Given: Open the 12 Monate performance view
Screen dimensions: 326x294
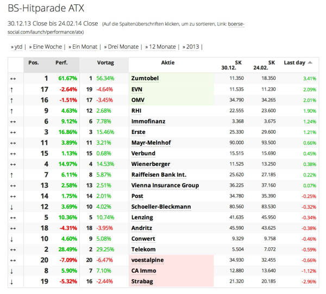Looking at the screenshot, I should (x=162, y=47).
